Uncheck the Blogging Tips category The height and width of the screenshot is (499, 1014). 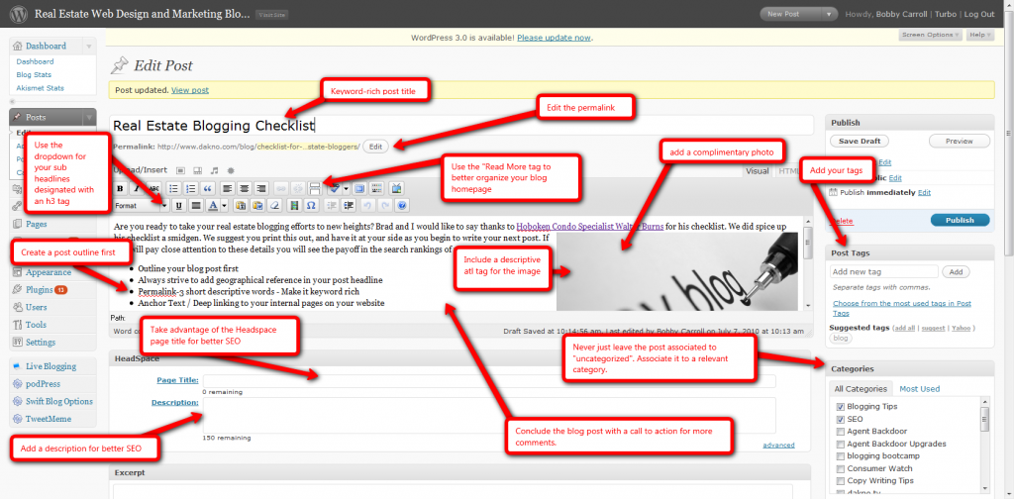point(840,407)
